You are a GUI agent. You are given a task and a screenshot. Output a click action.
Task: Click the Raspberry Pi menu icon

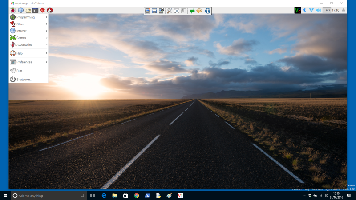pos(12,10)
